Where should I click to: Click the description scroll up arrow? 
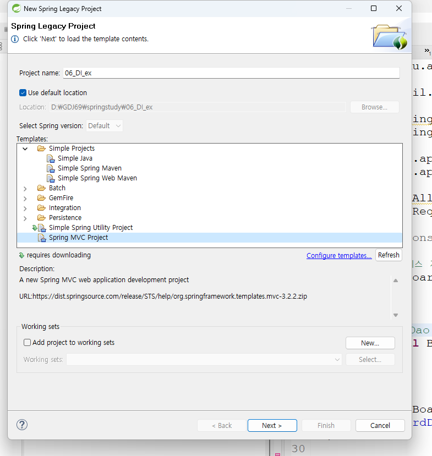tap(396, 281)
